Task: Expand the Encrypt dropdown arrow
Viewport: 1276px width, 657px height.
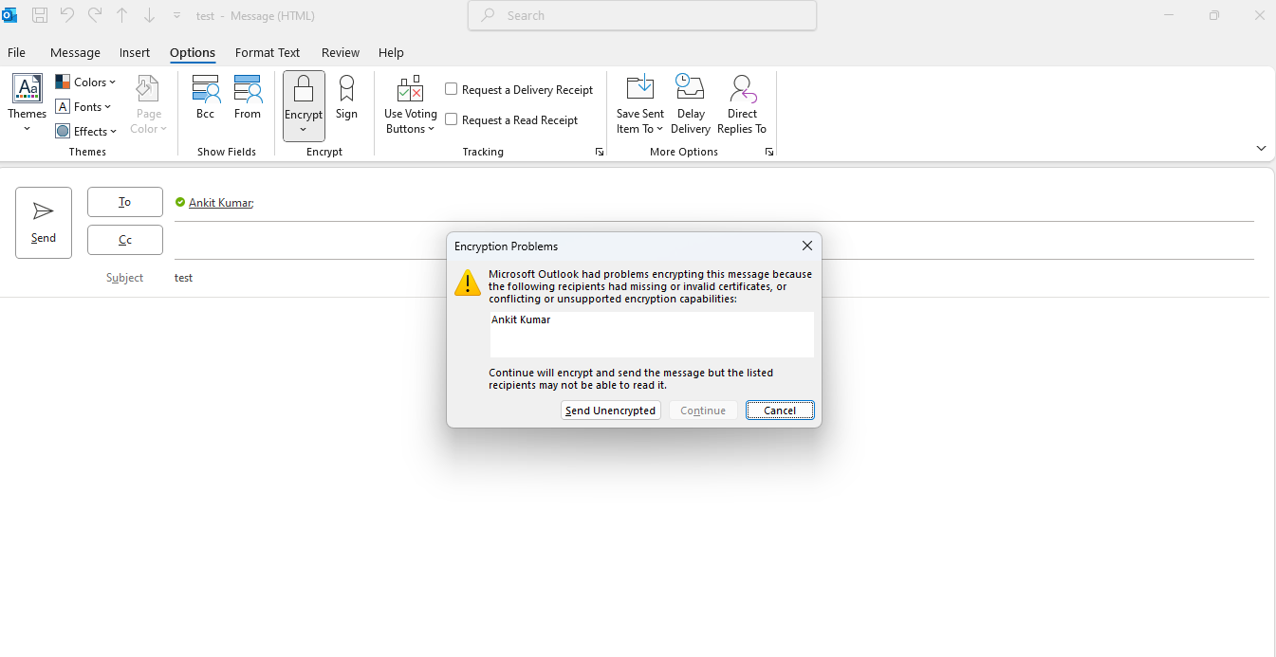Action: click(304, 130)
